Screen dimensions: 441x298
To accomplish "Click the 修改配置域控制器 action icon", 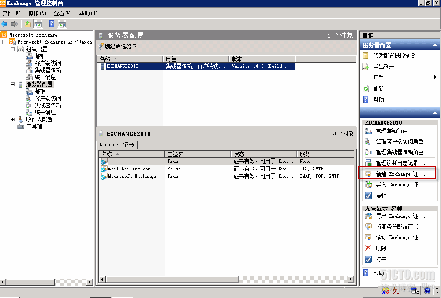I will tap(366, 55).
